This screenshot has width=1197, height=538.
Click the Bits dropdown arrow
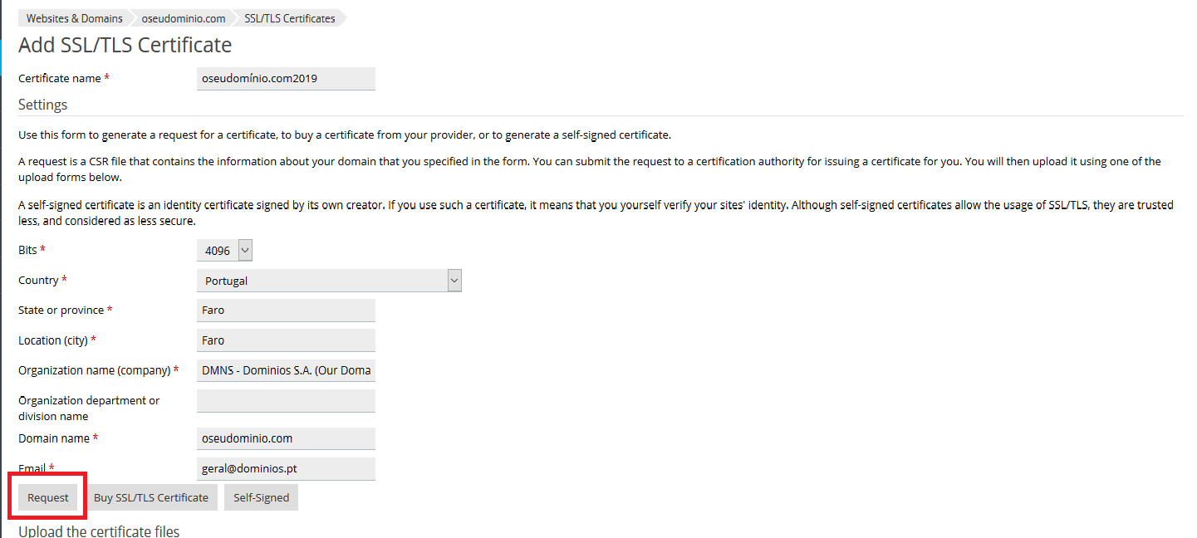244,250
